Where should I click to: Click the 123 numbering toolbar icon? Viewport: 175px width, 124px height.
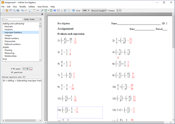[37, 10]
